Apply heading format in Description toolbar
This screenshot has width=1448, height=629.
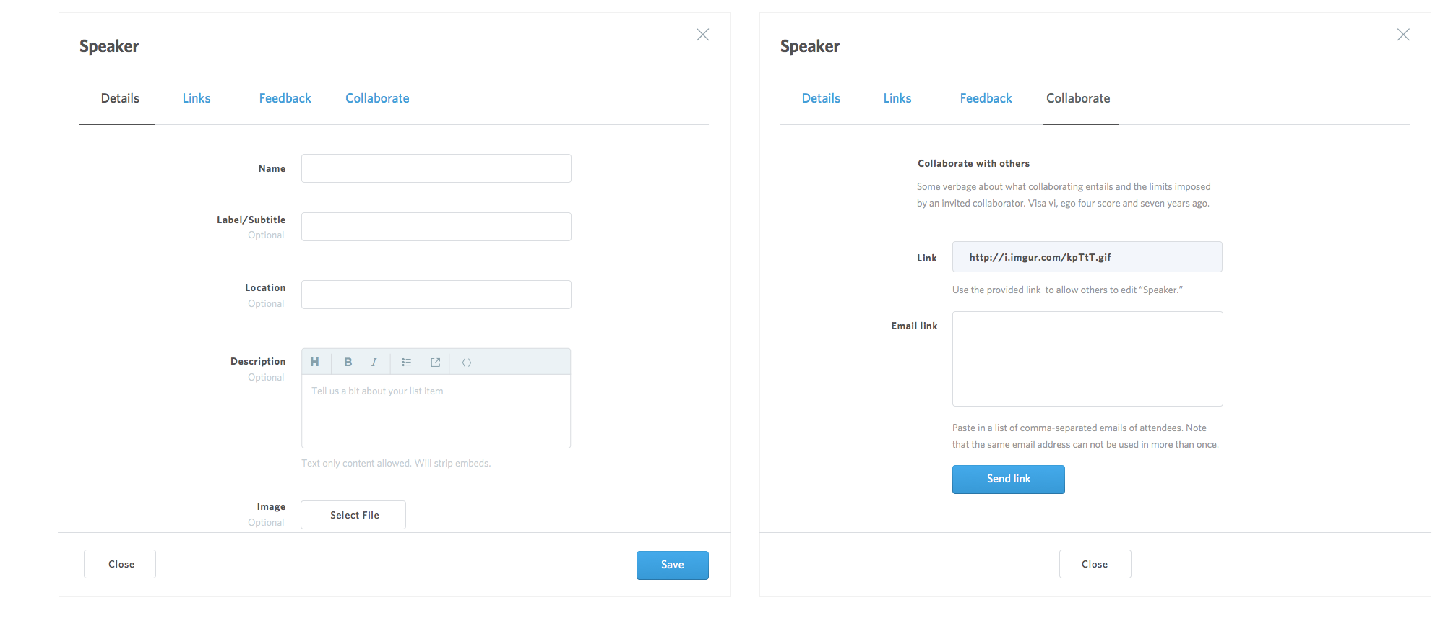click(x=315, y=362)
